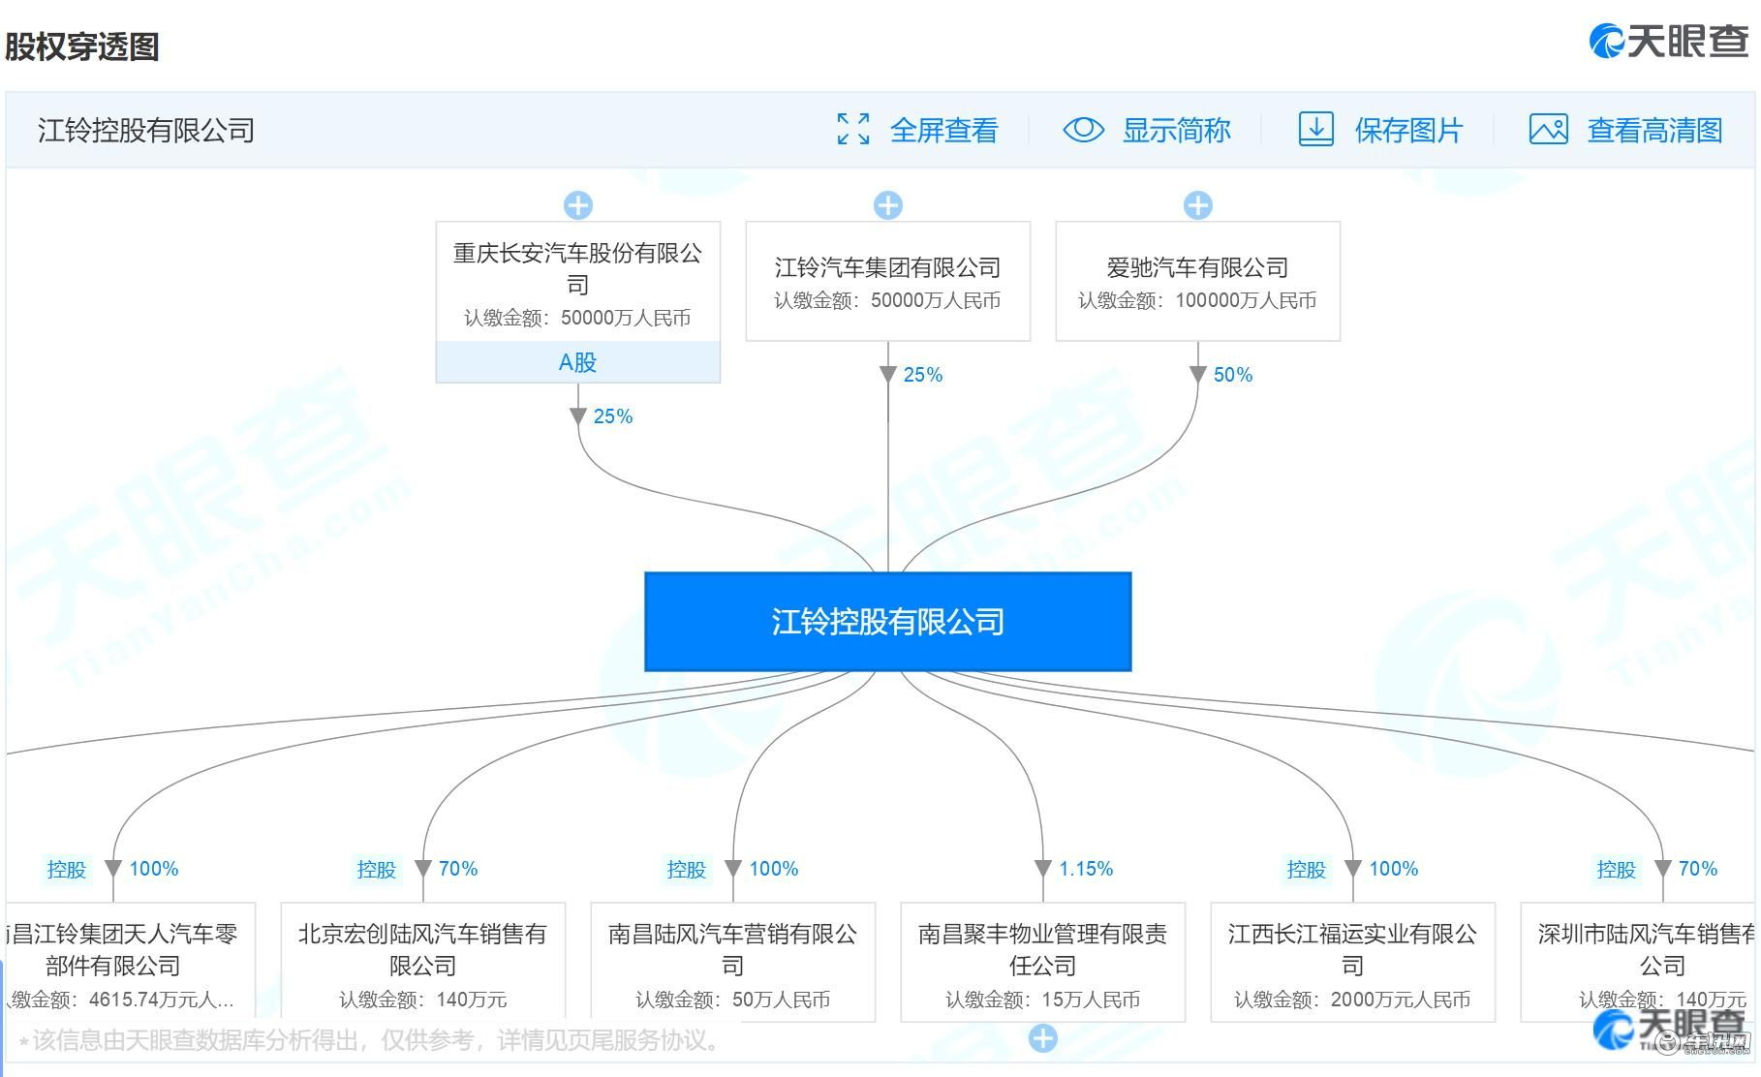Open the 爱驰汽车有限公司 node
This screenshot has width=1761, height=1077.
pyautogui.click(x=1198, y=281)
